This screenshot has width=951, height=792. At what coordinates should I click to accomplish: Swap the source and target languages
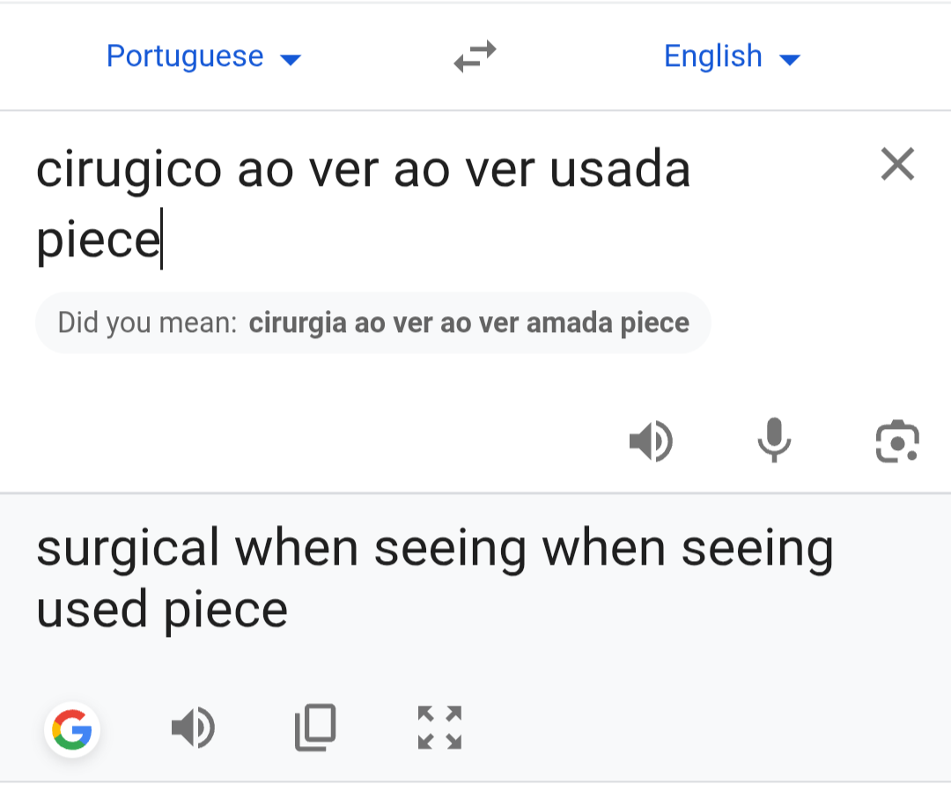[475, 57]
